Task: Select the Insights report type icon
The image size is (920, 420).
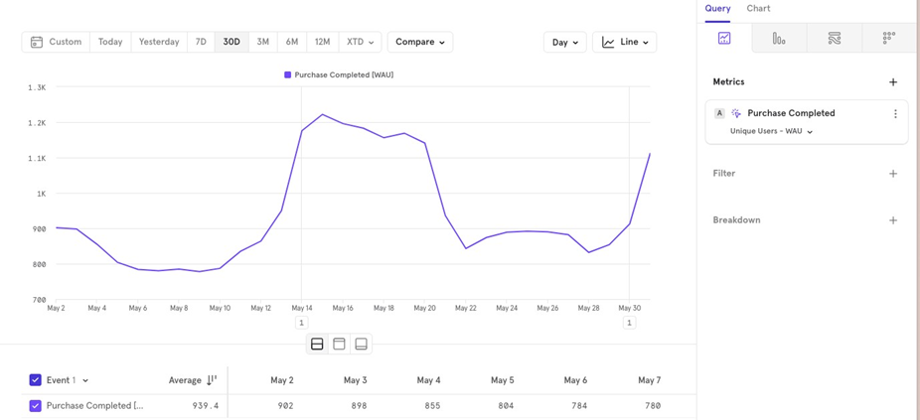Action: coord(724,39)
